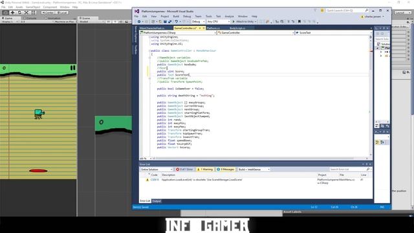This screenshot has width=414, height=233.
Task: Select Unity's Move tool
Action: [x=12, y=12]
